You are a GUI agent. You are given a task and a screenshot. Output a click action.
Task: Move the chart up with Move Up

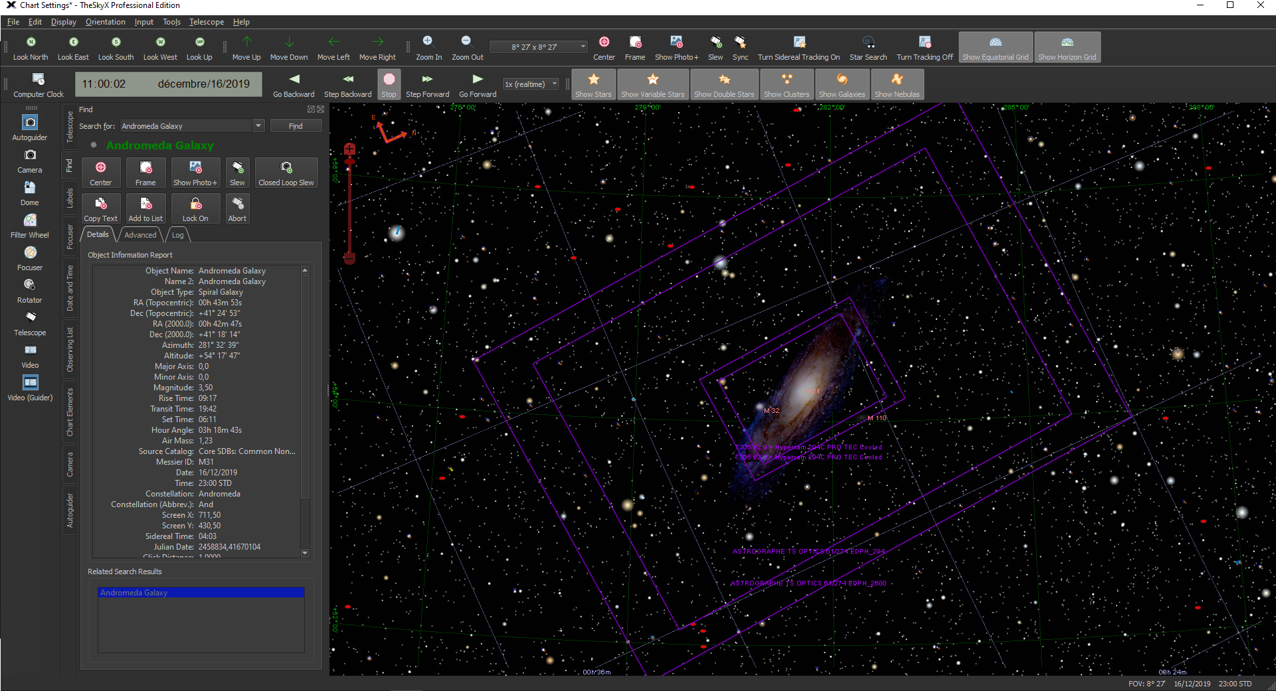tap(246, 48)
